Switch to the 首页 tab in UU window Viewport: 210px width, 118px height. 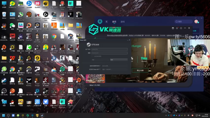pyautogui.click(x=114, y=22)
